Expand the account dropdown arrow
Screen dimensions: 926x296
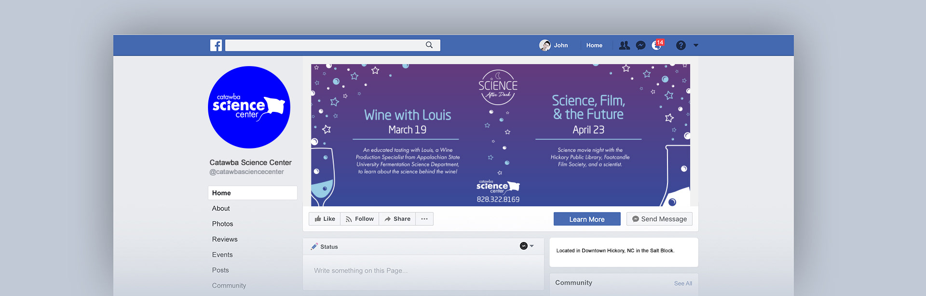coord(696,45)
